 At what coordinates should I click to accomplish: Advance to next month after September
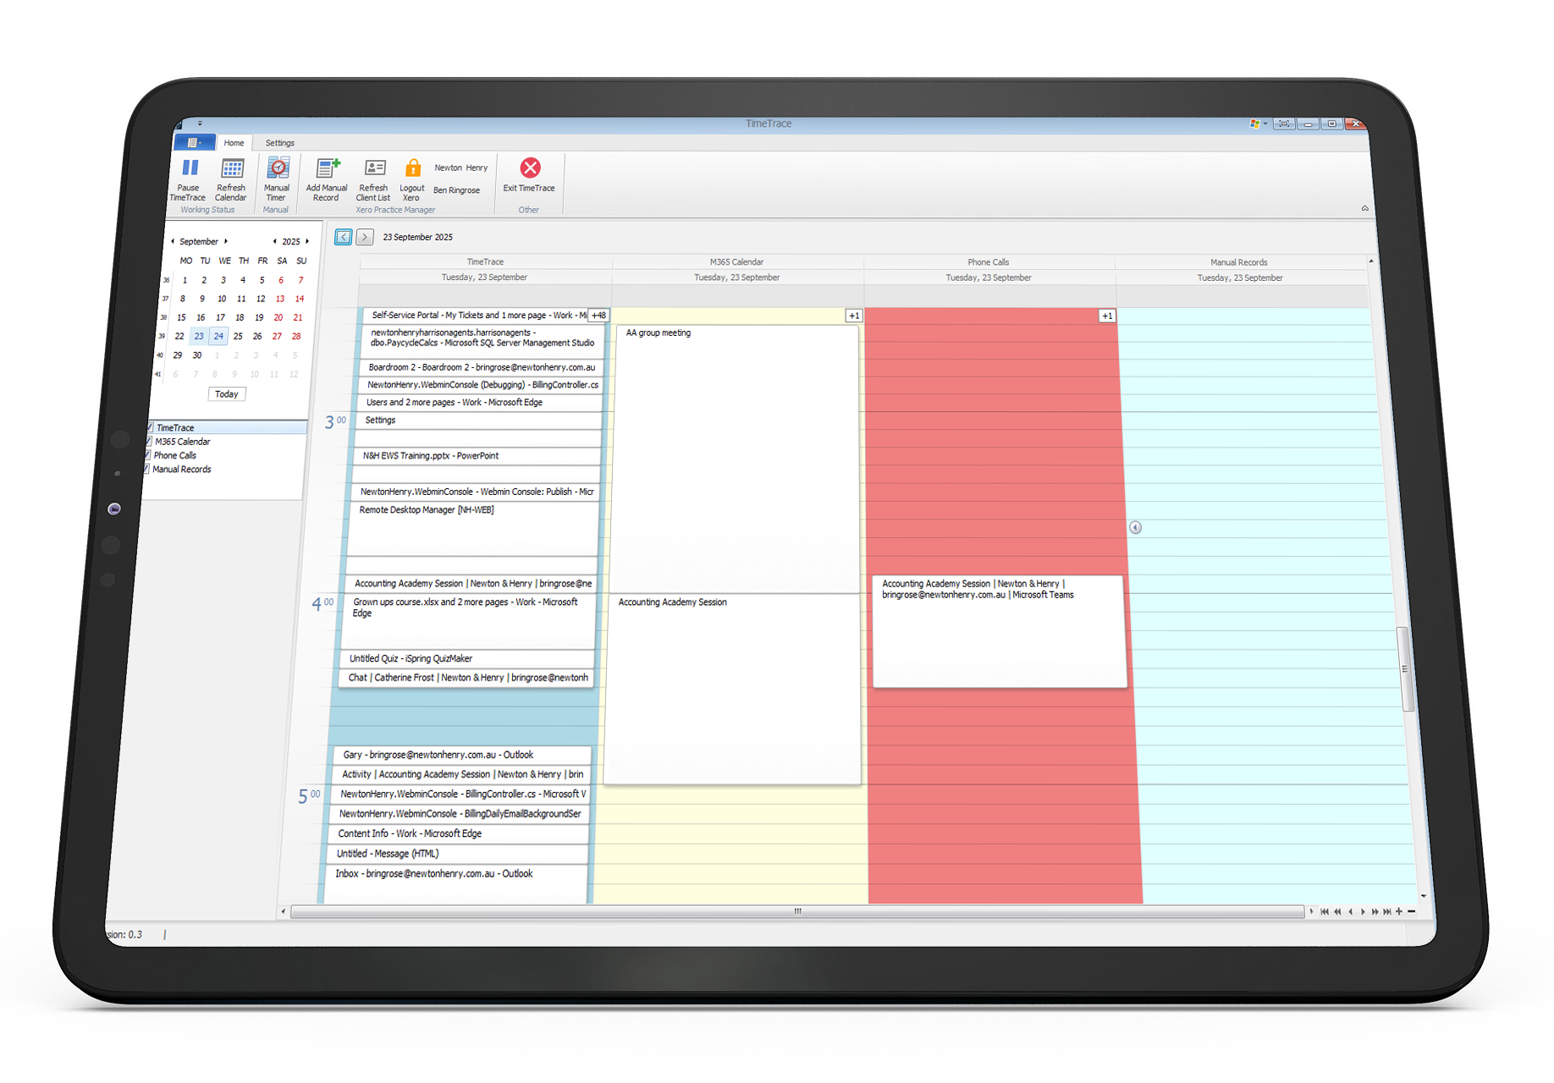pos(226,241)
